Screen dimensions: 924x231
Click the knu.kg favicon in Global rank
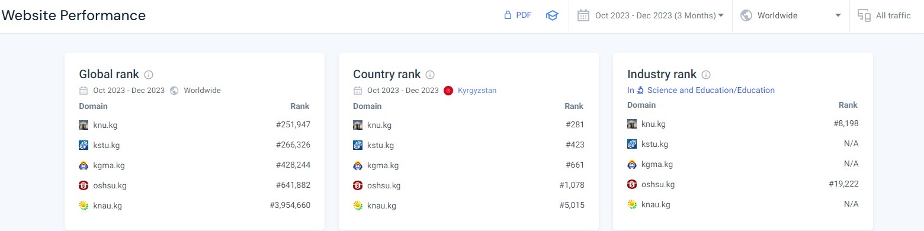84,125
